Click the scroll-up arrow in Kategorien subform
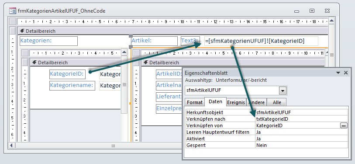Viewport: 355px width, 164px height. coord(124,52)
